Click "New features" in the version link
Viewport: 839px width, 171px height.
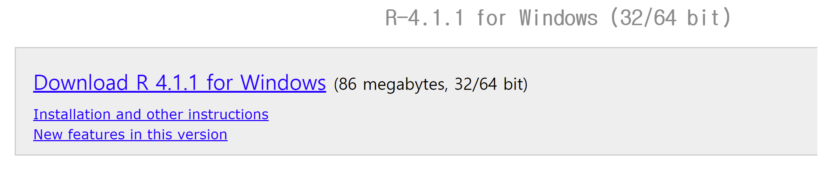79,135
